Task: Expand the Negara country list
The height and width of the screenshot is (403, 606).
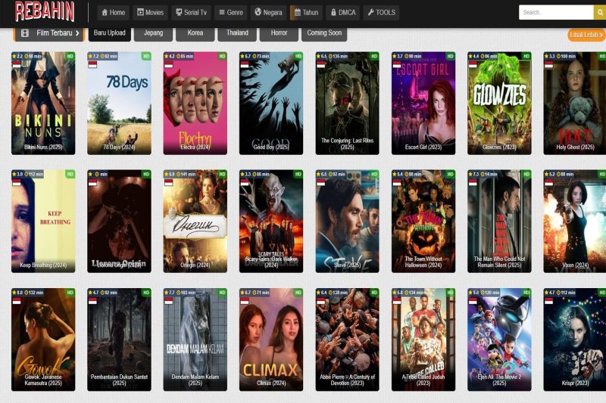Action: pos(269,13)
